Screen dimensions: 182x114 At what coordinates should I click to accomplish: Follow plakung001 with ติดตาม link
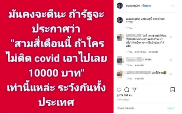147,6
